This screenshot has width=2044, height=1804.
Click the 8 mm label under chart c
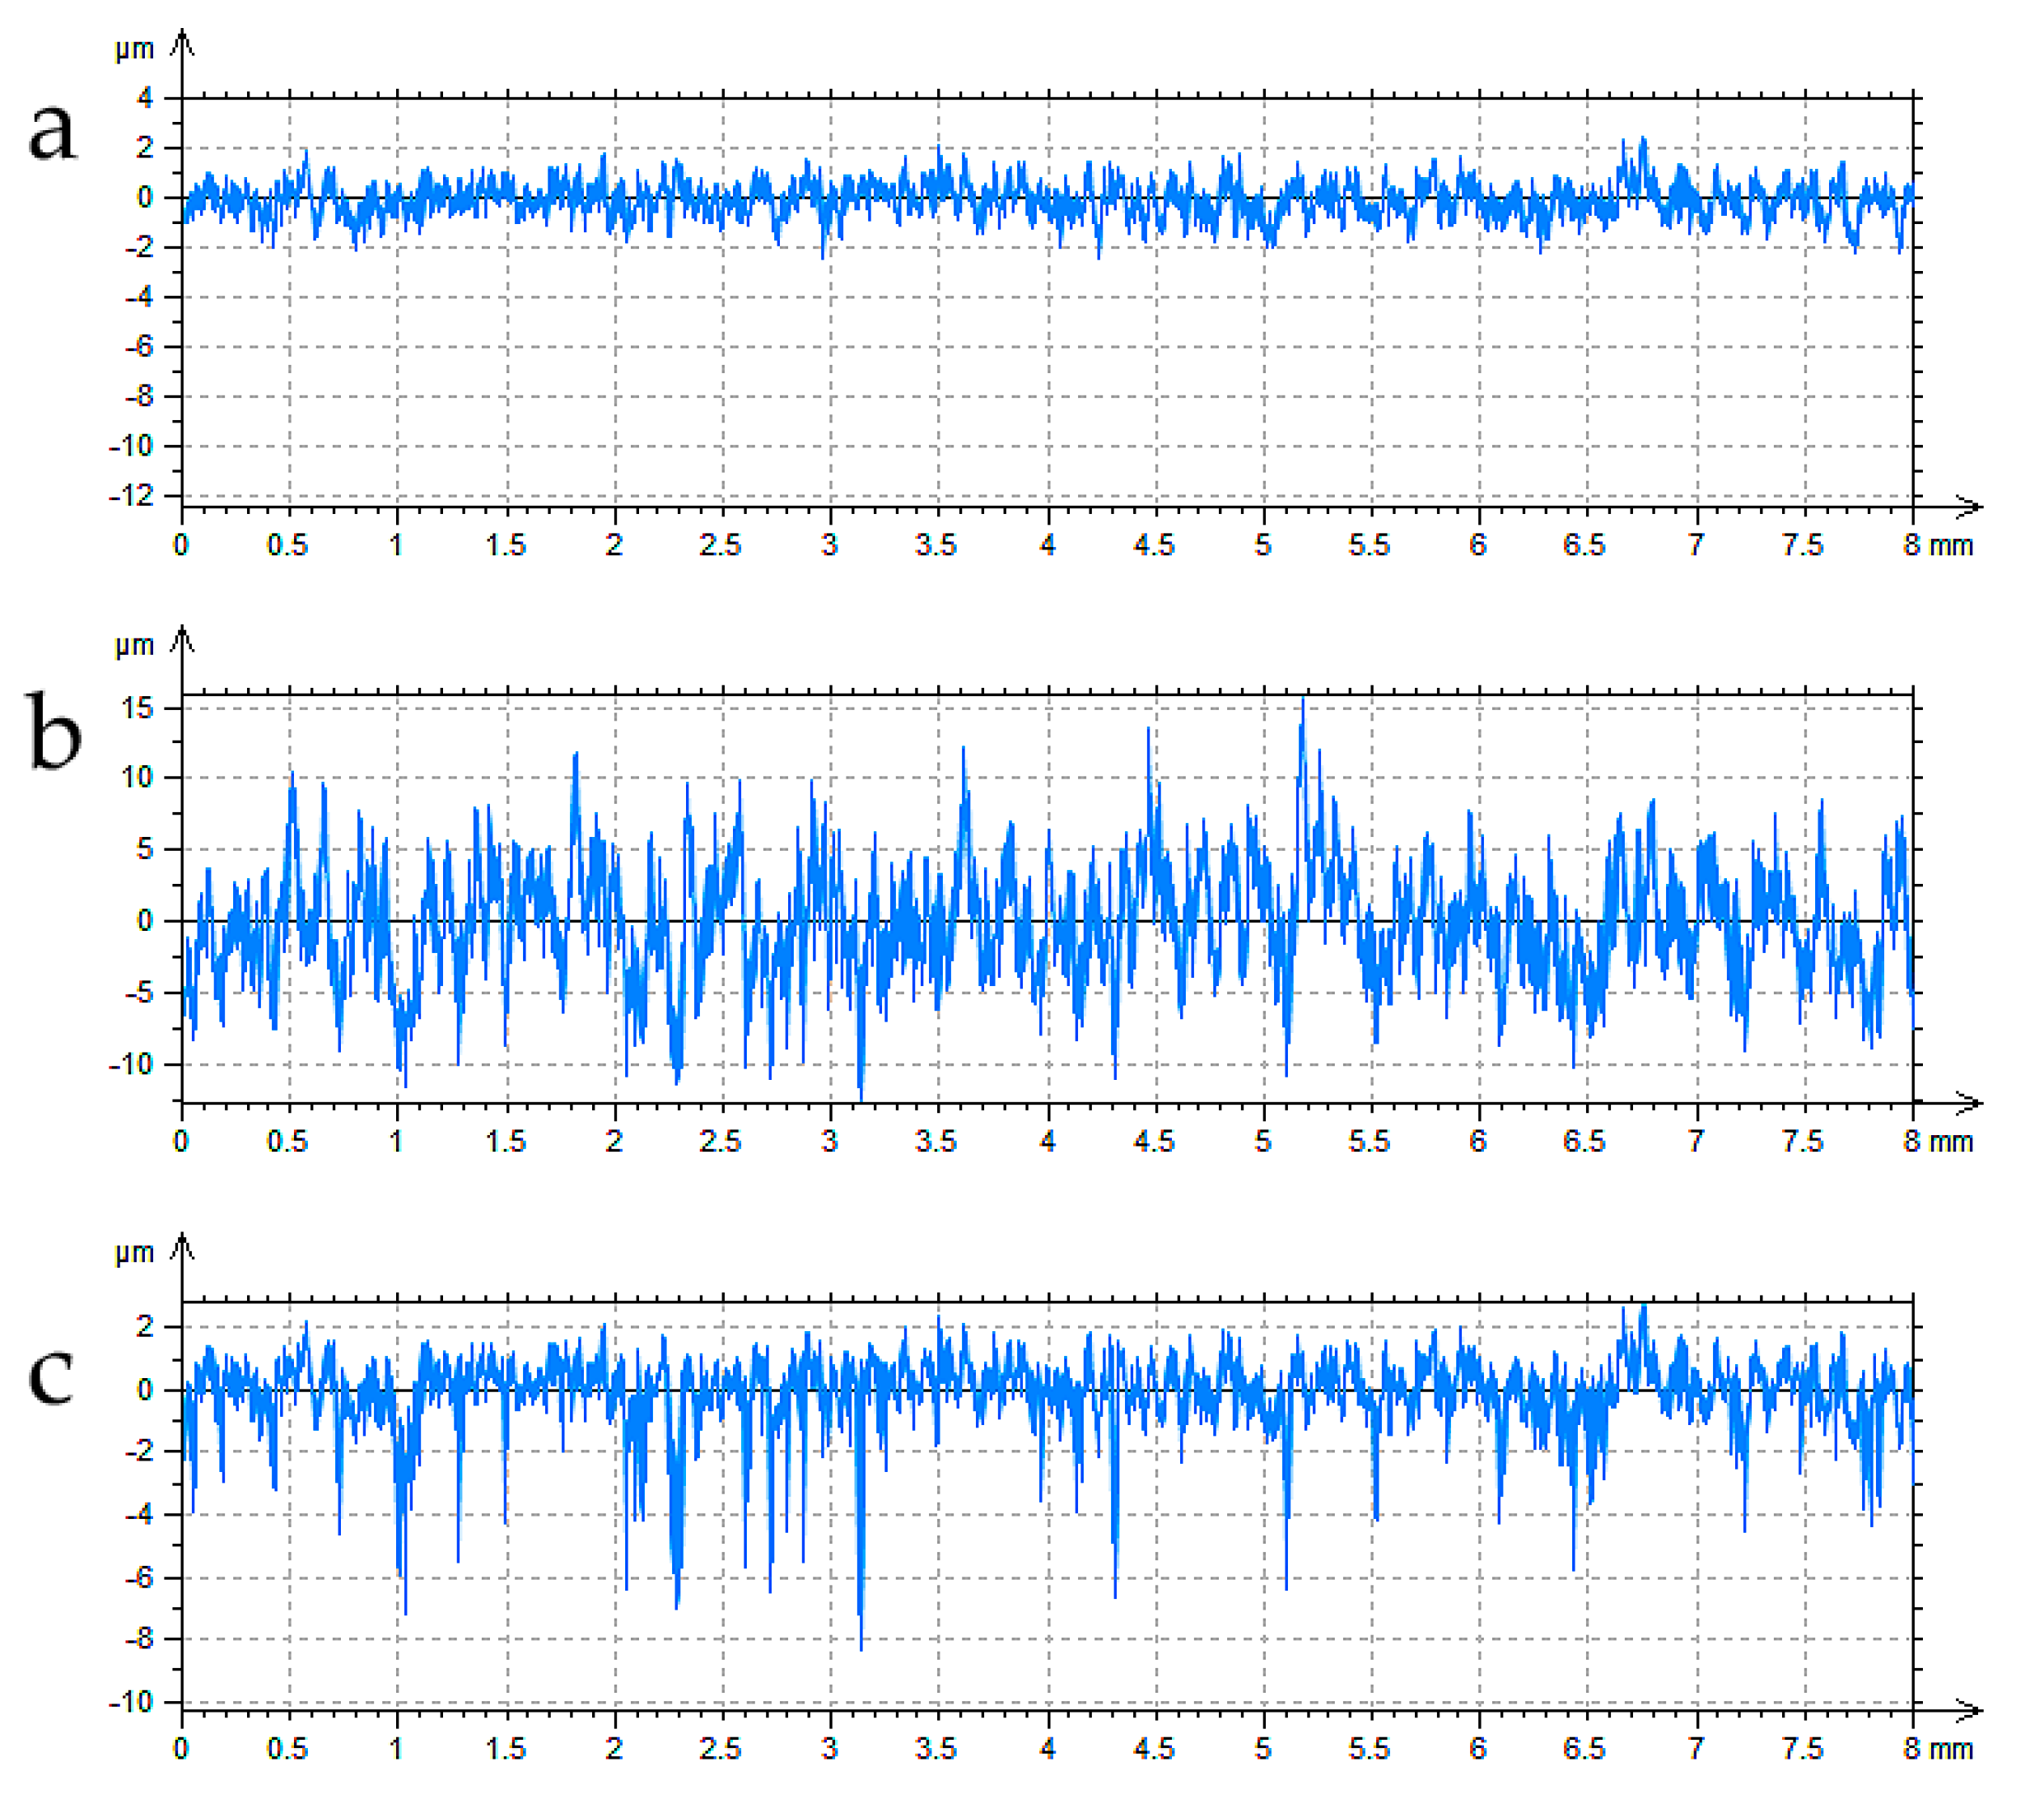pos(1937,1749)
